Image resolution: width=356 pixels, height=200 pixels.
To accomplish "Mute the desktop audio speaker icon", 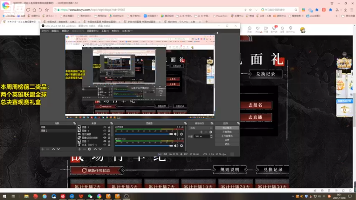I will [x=176, y=134].
